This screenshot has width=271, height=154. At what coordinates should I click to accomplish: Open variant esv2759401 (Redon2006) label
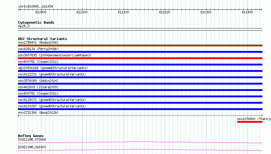tap(38, 42)
